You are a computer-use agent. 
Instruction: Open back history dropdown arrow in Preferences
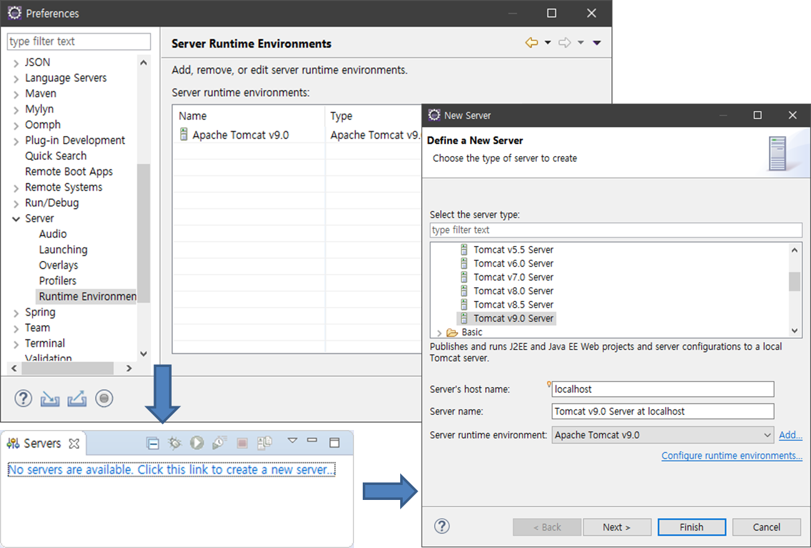click(548, 42)
